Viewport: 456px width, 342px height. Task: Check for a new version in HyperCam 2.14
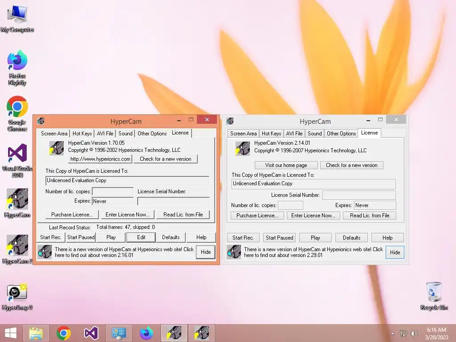click(352, 165)
